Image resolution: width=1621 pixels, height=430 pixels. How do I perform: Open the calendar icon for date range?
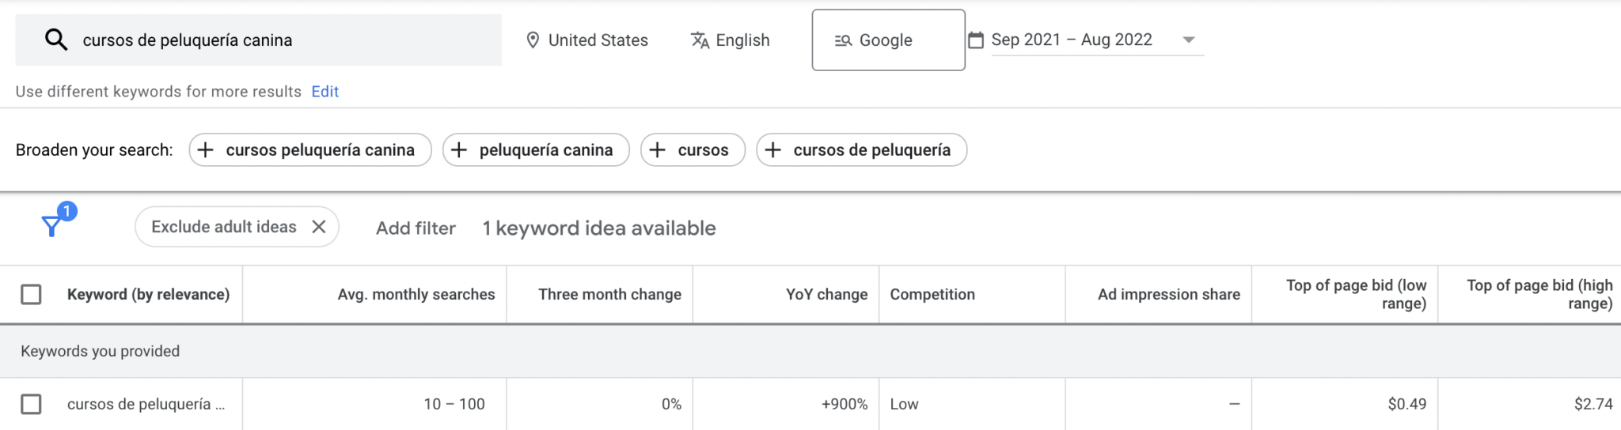pyautogui.click(x=976, y=40)
